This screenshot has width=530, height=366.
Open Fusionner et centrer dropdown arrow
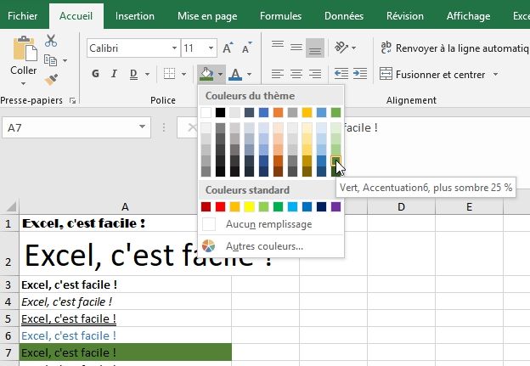pyautogui.click(x=495, y=74)
